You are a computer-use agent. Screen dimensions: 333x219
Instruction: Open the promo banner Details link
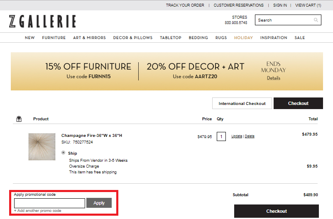274,78
